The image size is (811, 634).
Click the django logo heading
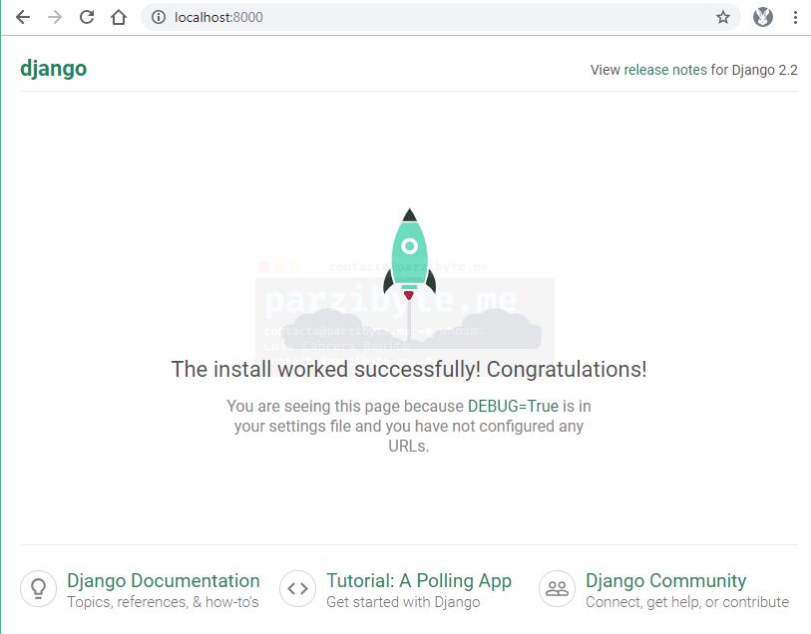[53, 69]
